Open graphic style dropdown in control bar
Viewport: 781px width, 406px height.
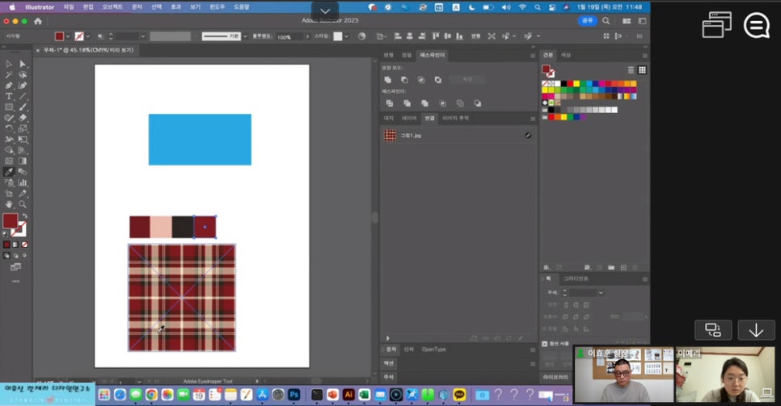[x=347, y=36]
